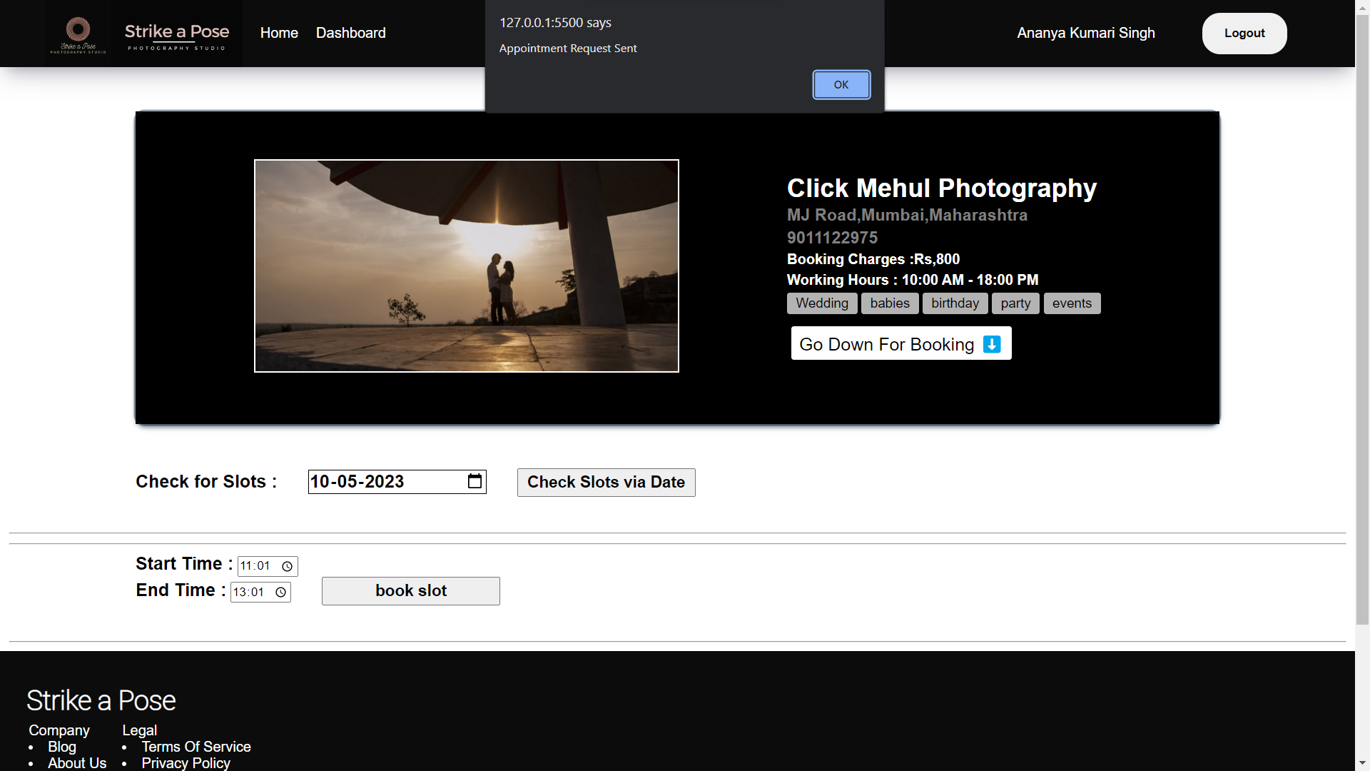This screenshot has width=1370, height=771.
Task: Click the scrollbar down arrow
Action: coord(1362,763)
